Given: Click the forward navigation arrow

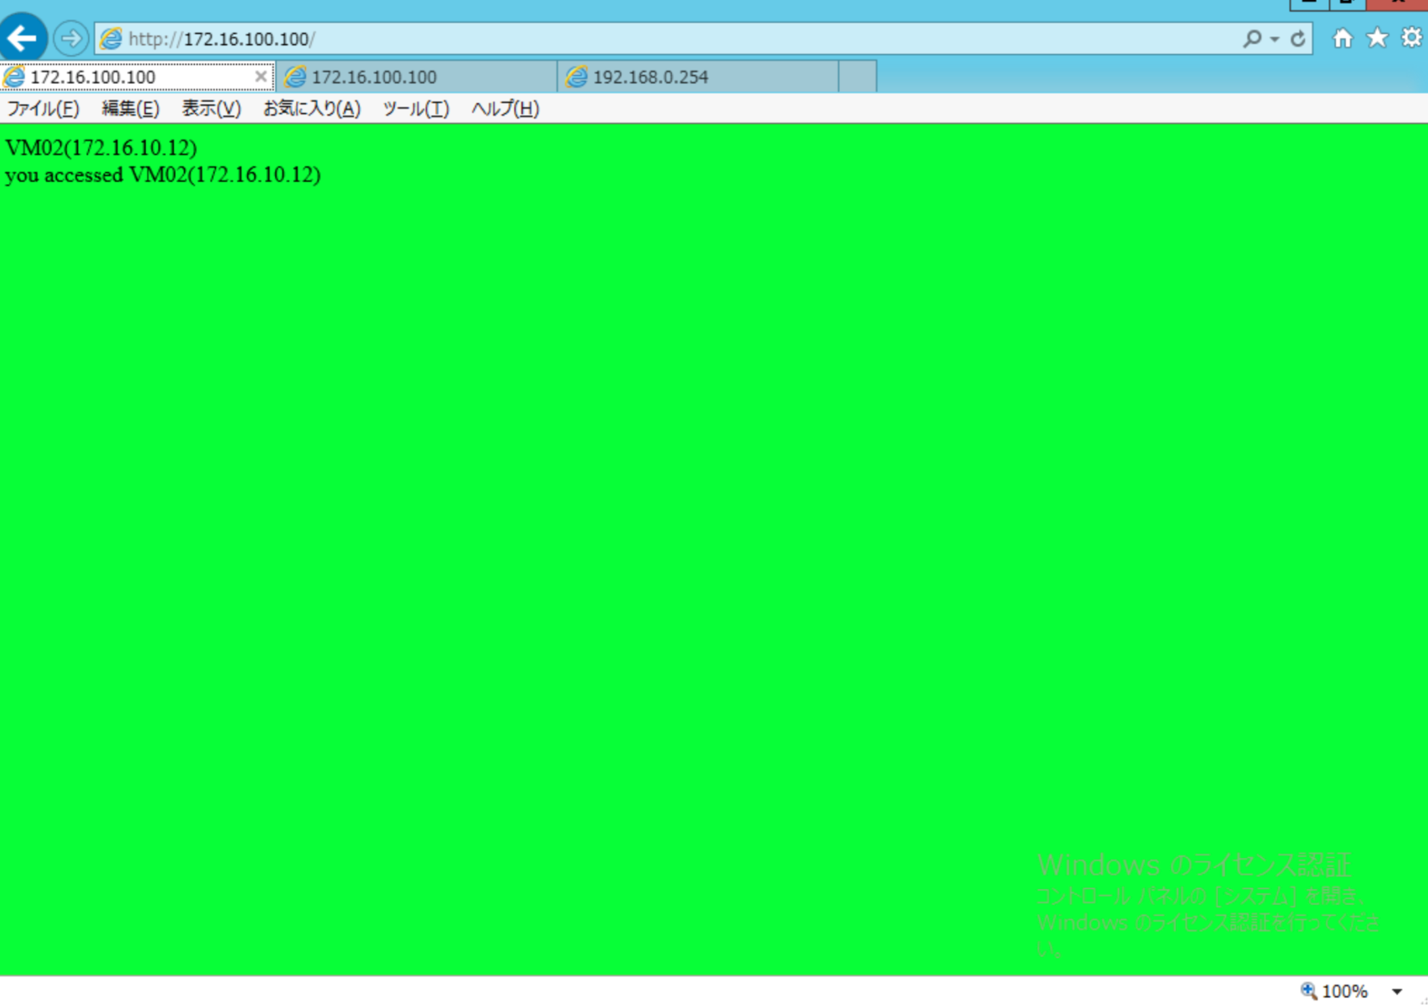Looking at the screenshot, I should (x=72, y=37).
